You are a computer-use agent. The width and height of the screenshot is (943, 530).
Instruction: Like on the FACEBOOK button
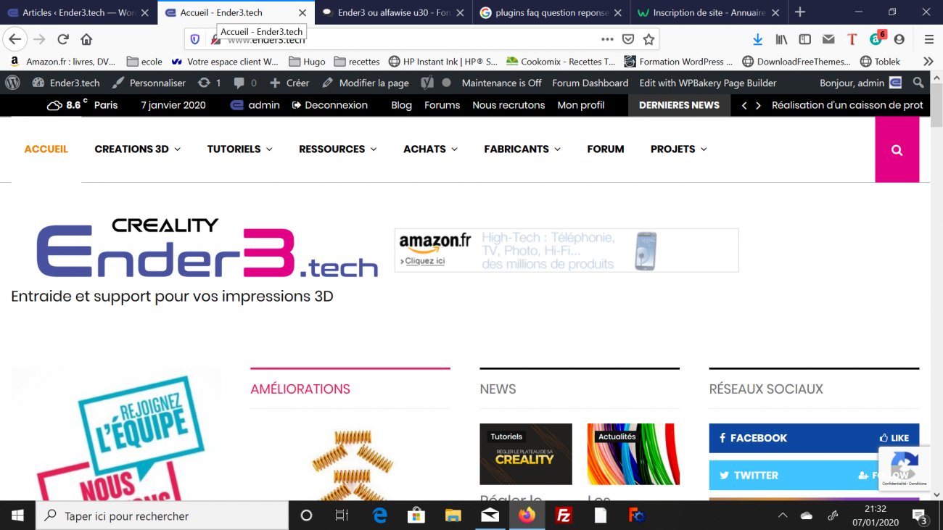pyautogui.click(x=894, y=438)
